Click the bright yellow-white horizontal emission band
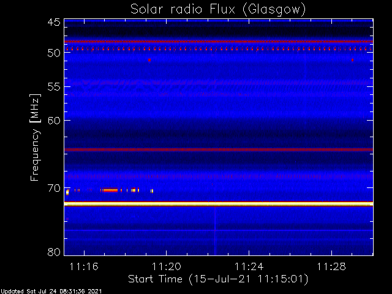 click(x=219, y=204)
